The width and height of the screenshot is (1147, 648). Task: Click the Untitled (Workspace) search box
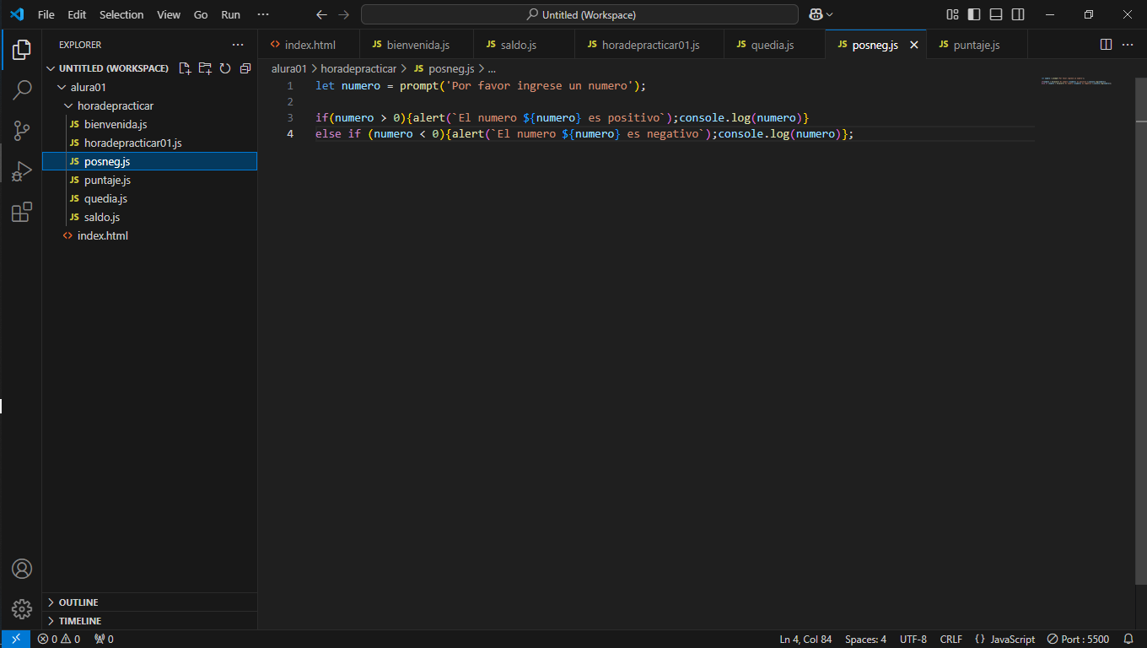(579, 14)
